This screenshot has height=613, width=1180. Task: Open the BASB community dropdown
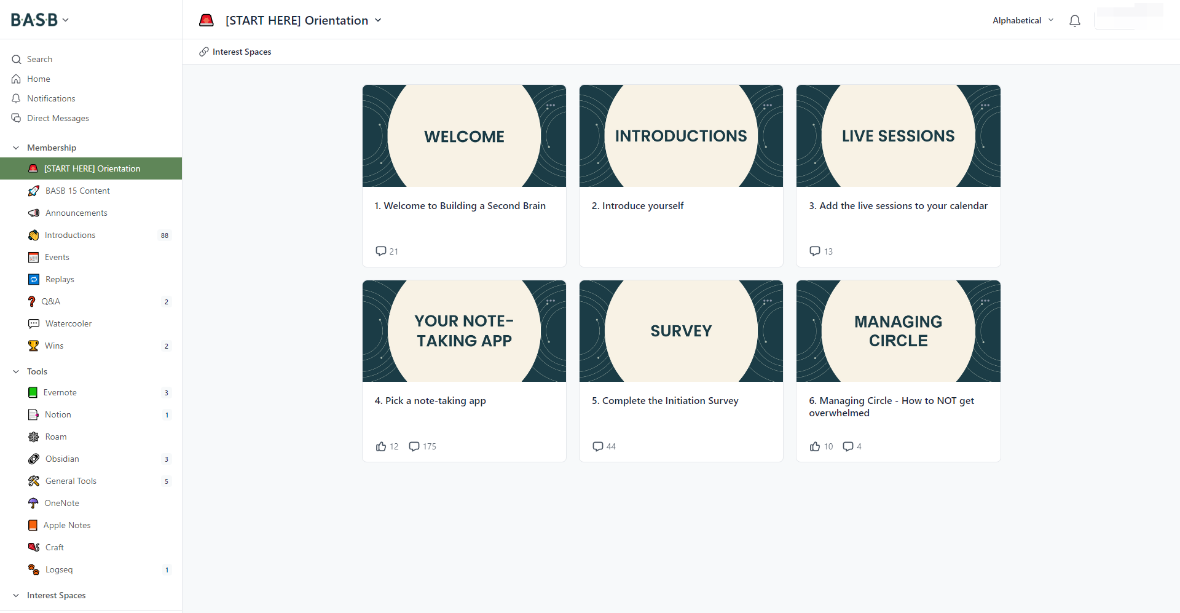pos(40,20)
